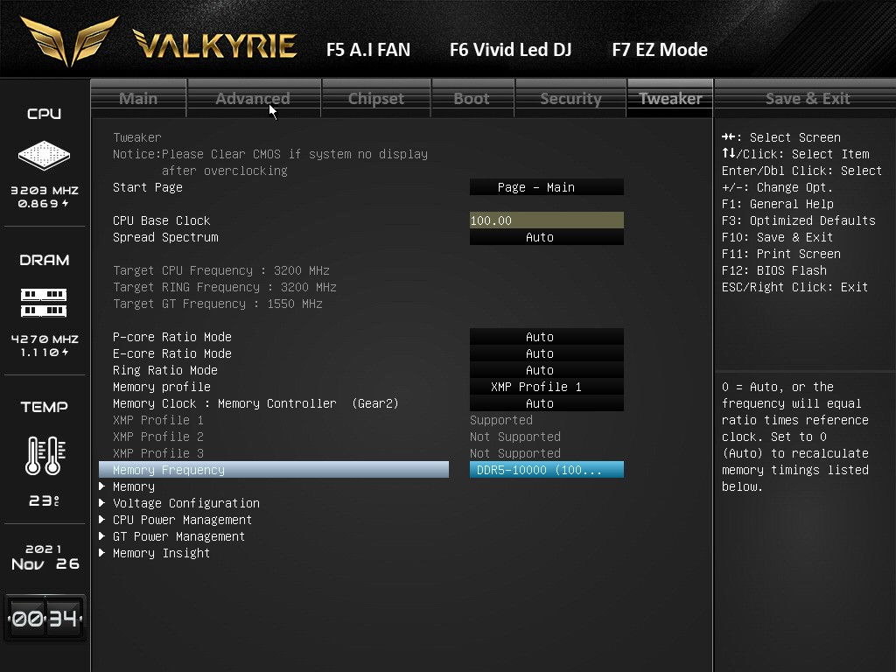Click the CPU Base Clock 100.00 field

[x=546, y=220]
